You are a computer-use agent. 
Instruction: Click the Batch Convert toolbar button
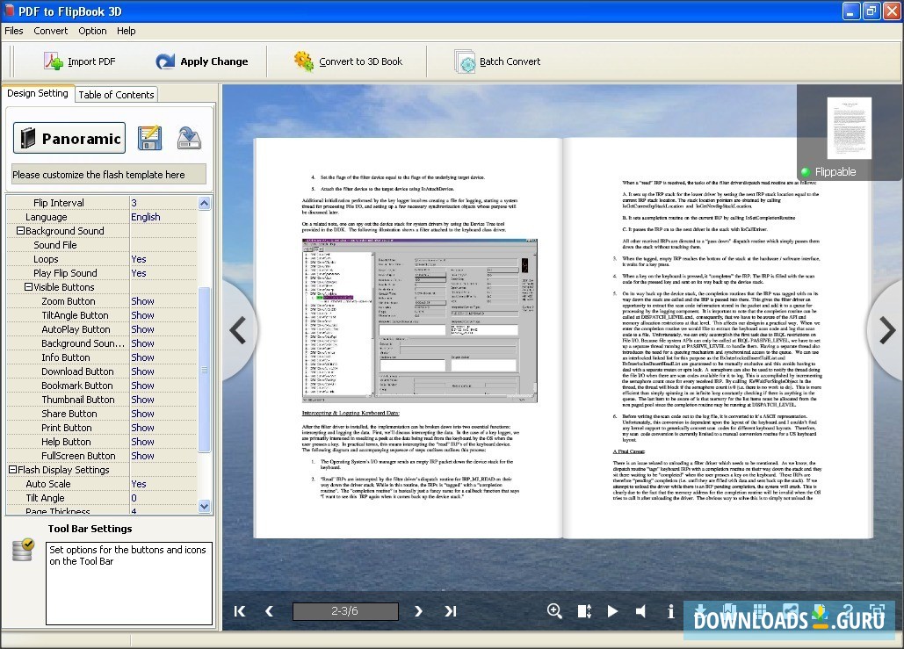point(497,61)
